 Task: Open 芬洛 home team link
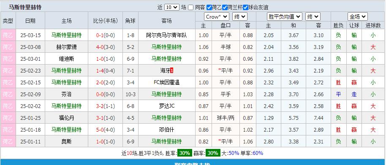66,94
